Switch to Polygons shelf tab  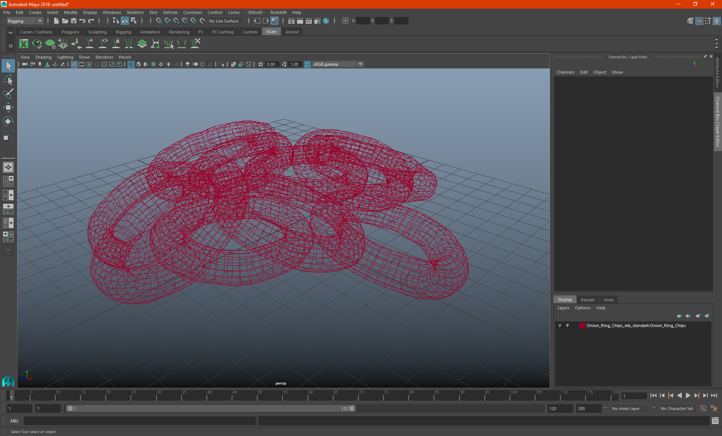(70, 32)
